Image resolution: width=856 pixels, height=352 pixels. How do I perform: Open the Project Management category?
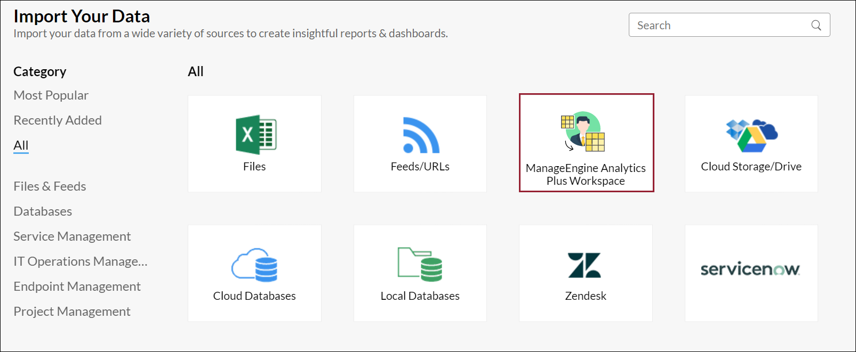[72, 312]
